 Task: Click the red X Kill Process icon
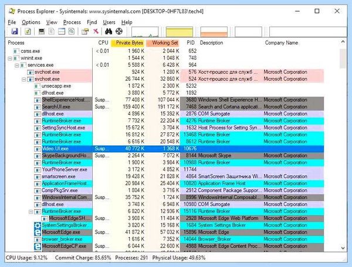[x=96, y=32]
